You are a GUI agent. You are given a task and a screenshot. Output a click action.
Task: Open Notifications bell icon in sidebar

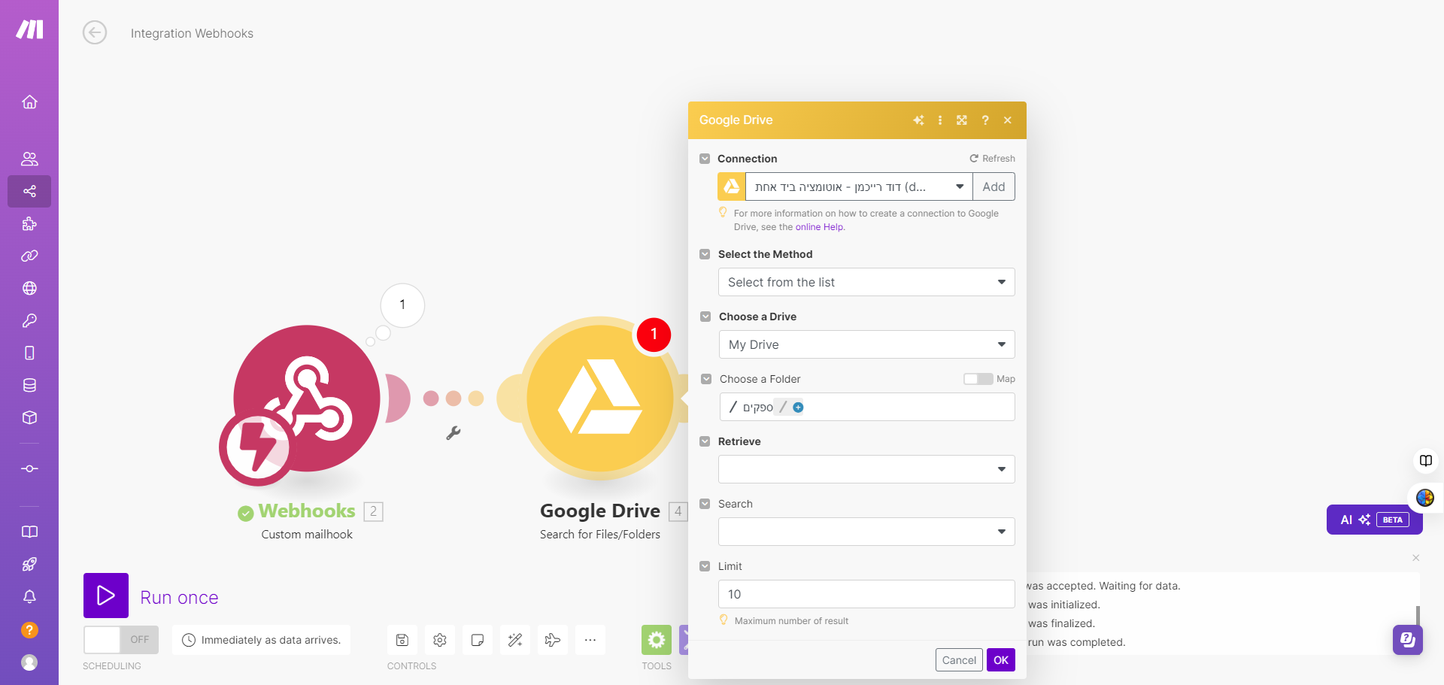(x=29, y=596)
